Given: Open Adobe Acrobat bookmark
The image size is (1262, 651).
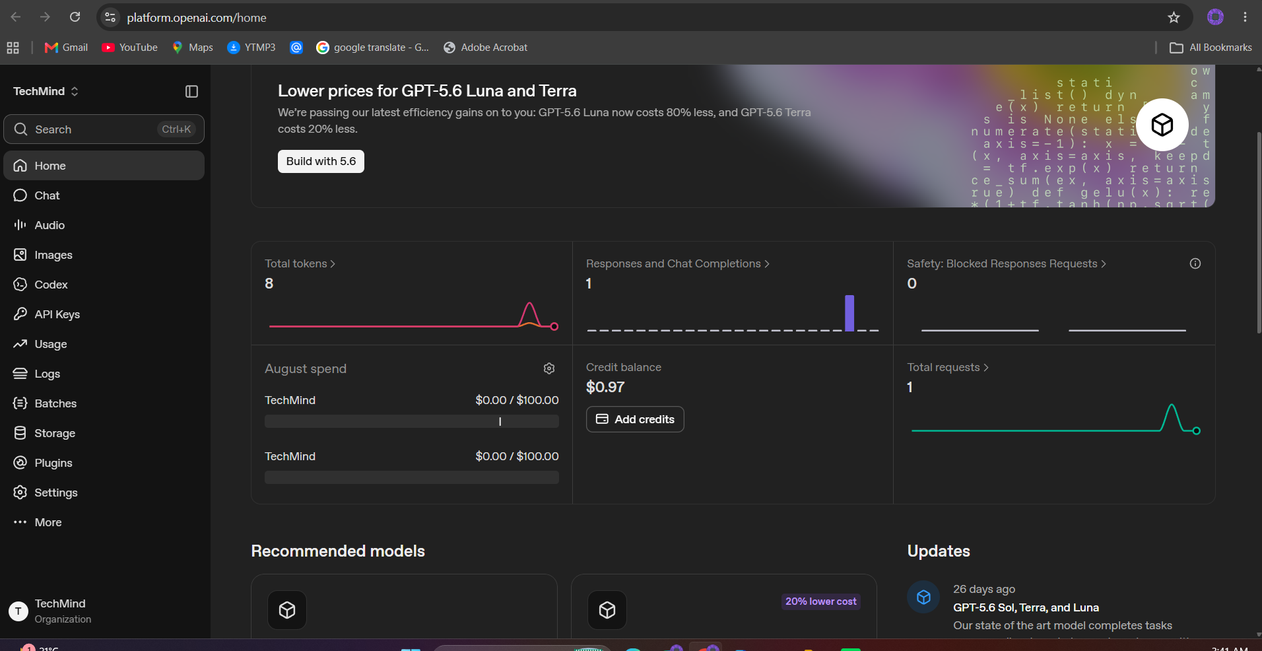Looking at the screenshot, I should pyautogui.click(x=486, y=48).
